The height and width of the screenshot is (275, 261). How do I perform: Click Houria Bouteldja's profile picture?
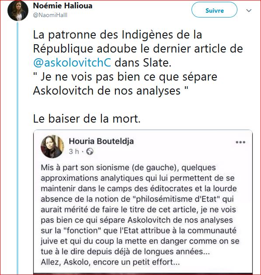pyautogui.click(x=52, y=147)
